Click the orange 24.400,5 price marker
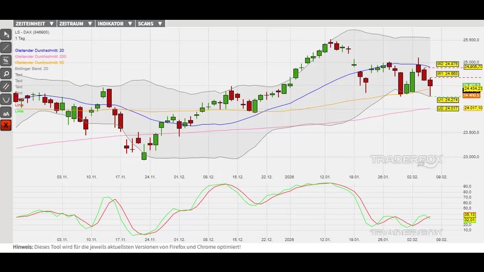This screenshot has height=272, width=484. [x=472, y=95]
